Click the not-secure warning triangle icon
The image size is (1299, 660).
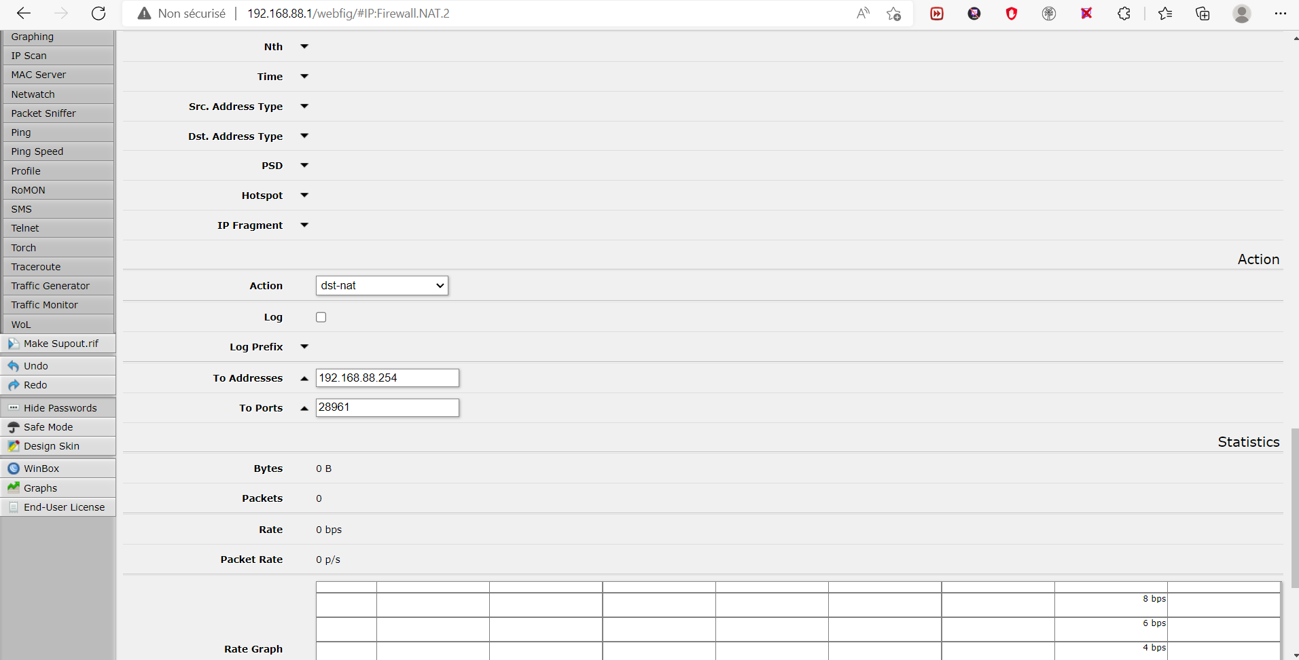point(144,14)
